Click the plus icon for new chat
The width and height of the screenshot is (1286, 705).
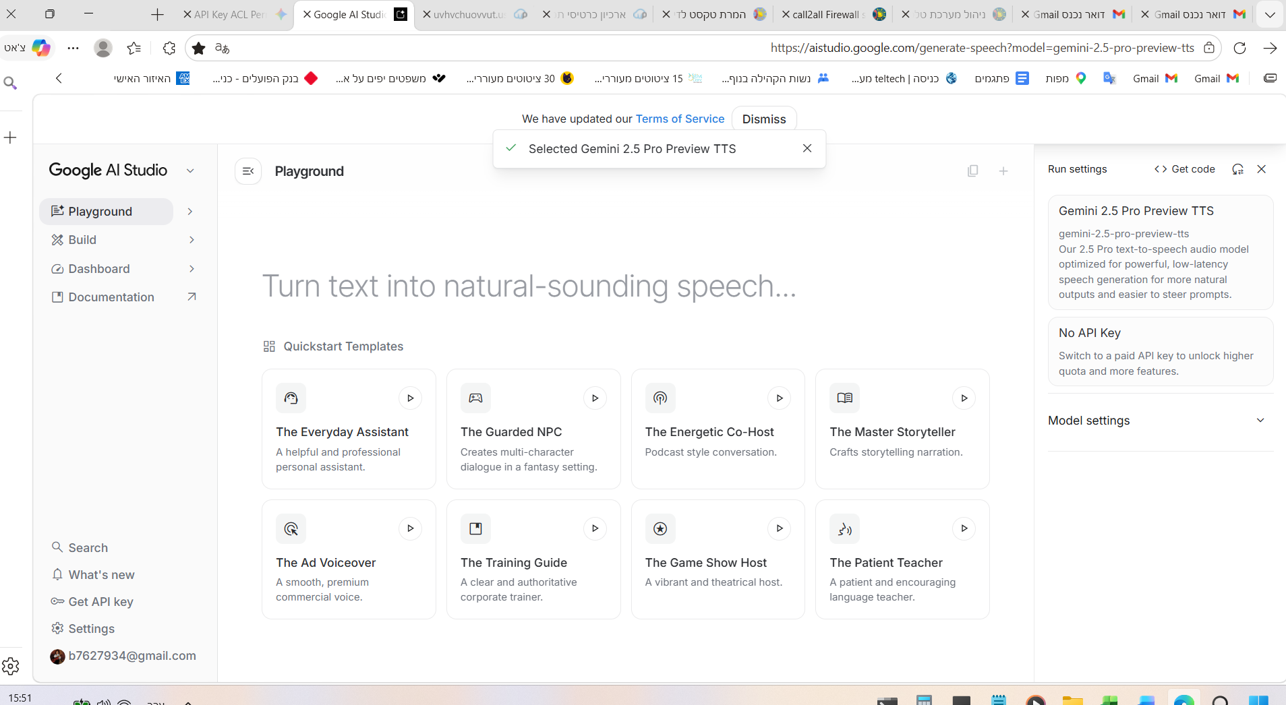point(1003,171)
